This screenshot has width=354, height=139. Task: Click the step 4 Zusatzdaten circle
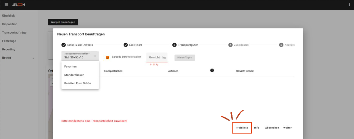pyautogui.click(x=230, y=45)
